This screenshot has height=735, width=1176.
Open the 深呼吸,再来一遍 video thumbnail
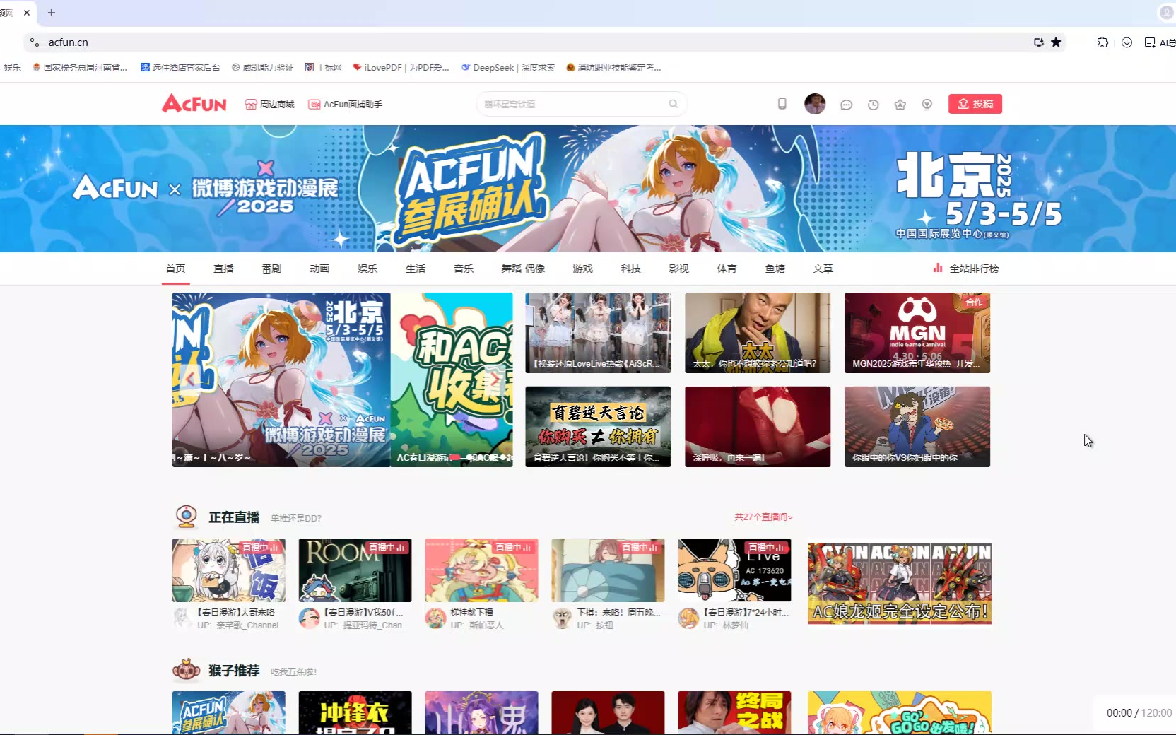click(x=758, y=426)
